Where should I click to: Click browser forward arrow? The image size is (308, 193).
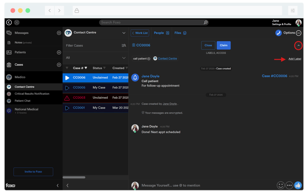coord(59,10)
